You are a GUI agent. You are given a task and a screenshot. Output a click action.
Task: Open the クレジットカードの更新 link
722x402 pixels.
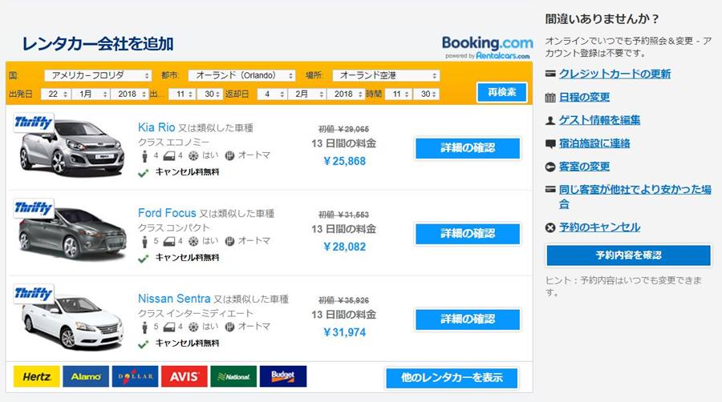point(615,74)
